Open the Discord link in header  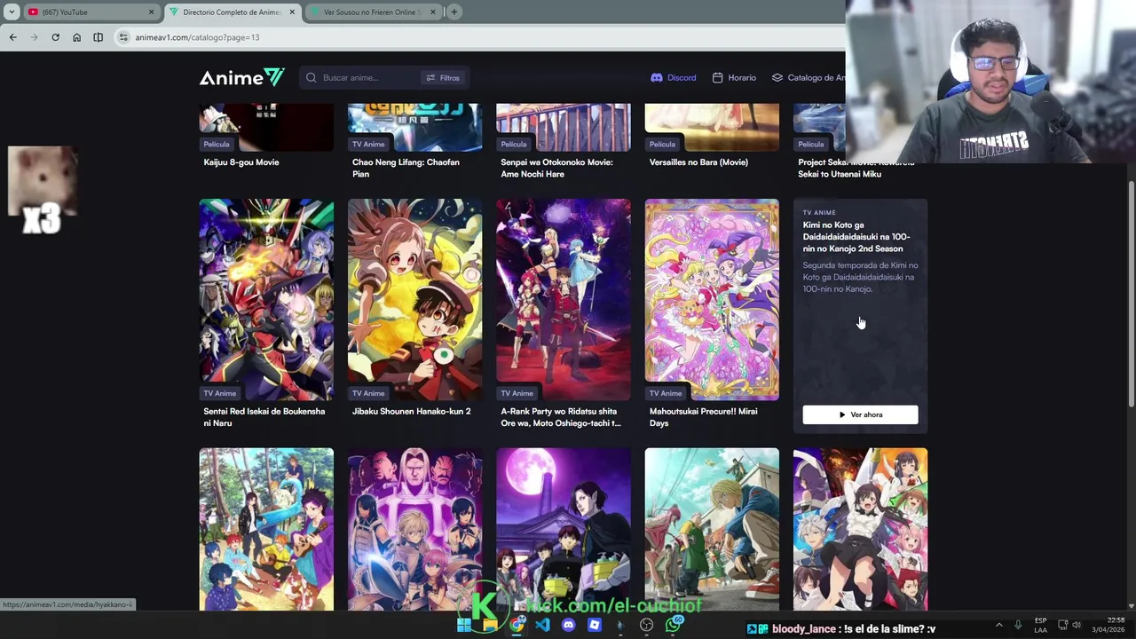674,78
